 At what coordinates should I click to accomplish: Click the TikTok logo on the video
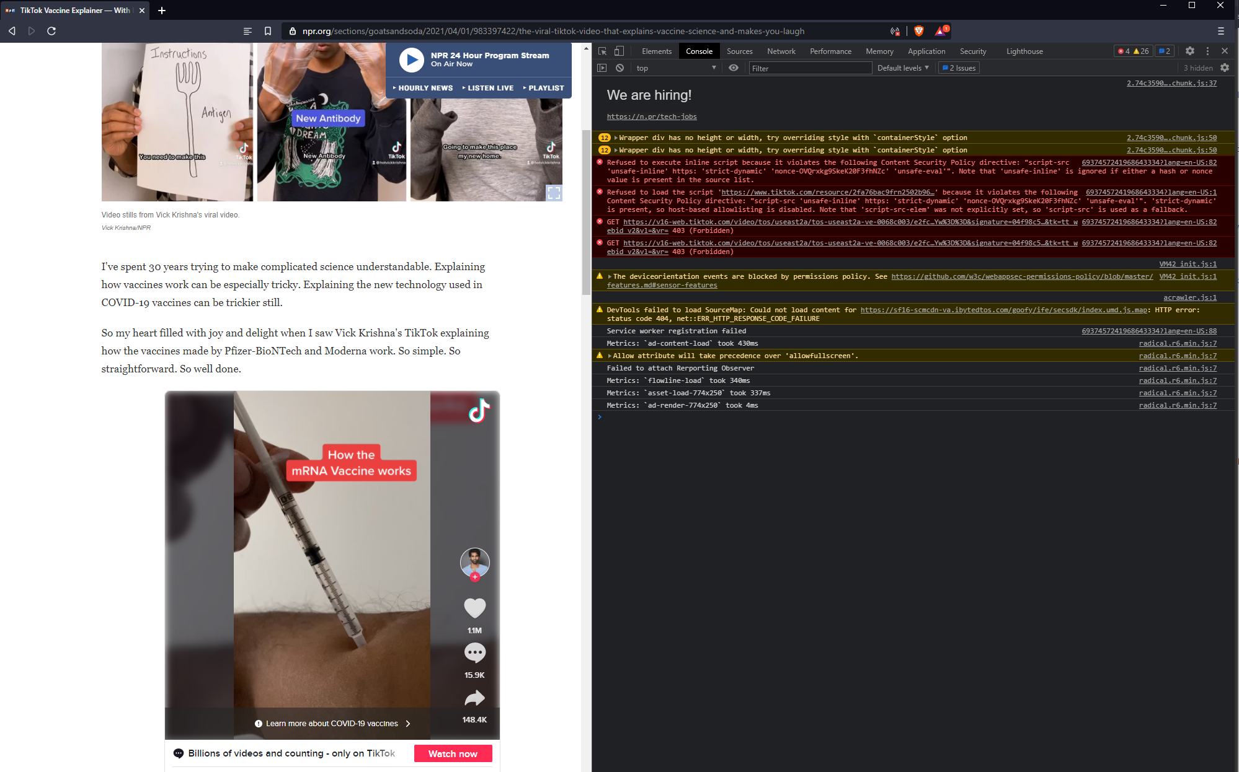click(x=479, y=410)
